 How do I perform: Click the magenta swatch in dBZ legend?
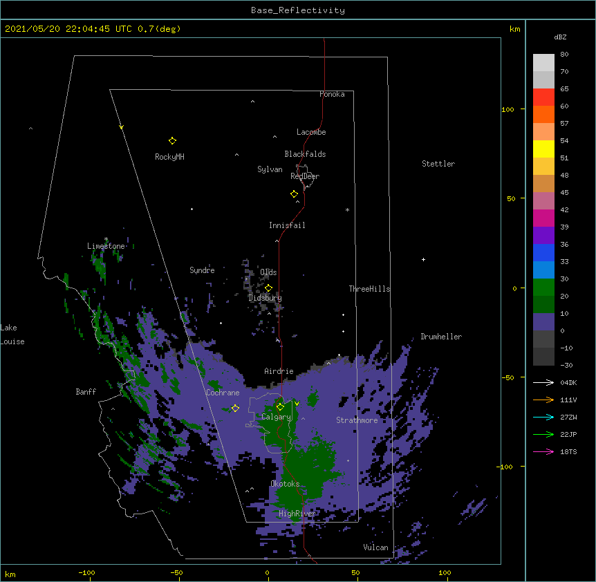point(543,218)
